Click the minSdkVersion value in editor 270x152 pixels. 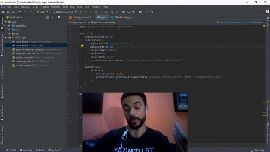111,47
